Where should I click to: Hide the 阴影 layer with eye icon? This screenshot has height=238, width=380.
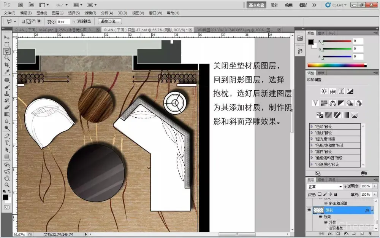[x=309, y=210]
